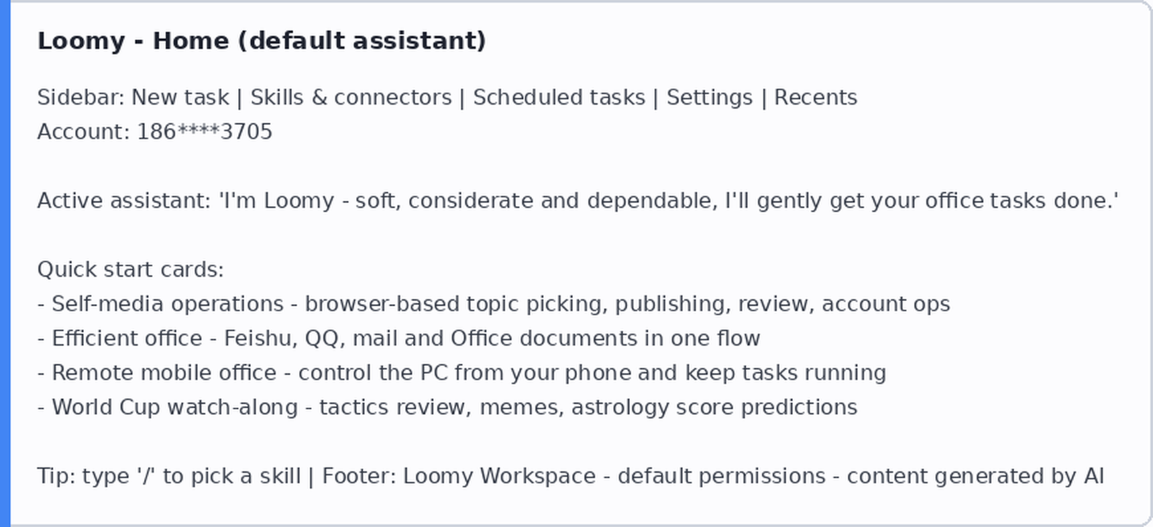Click the Loomy - Home title heading
This screenshot has height=527, width=1153.
coord(262,41)
